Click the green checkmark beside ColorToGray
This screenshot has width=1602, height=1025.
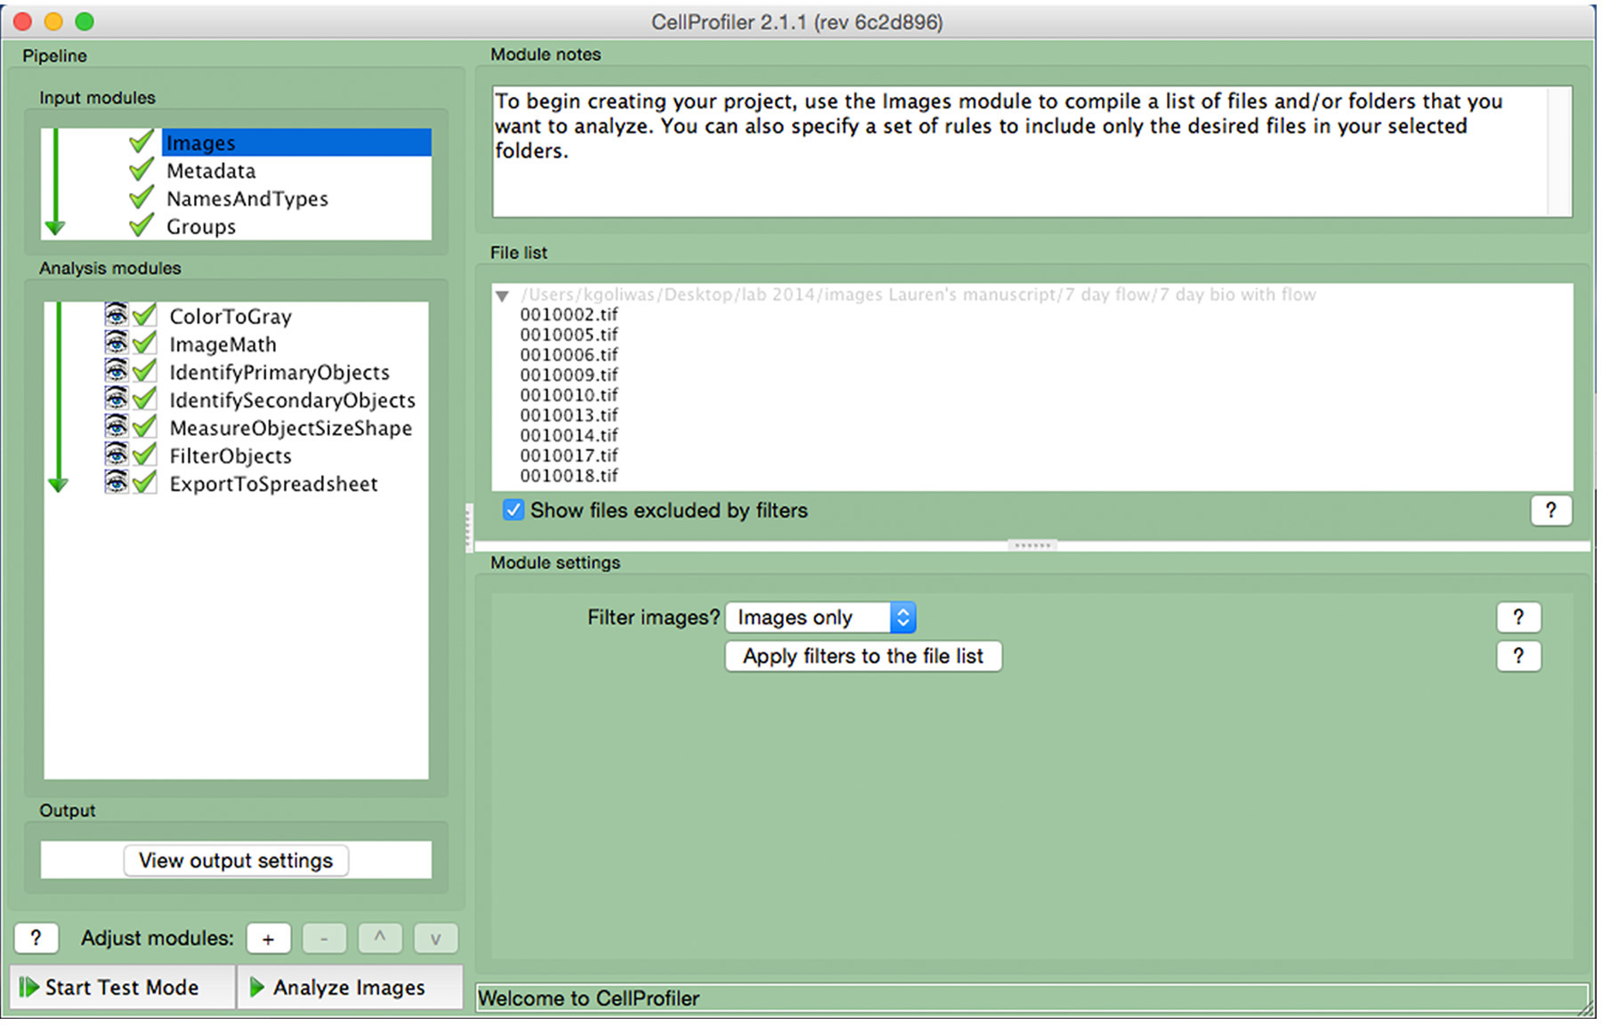point(144,315)
